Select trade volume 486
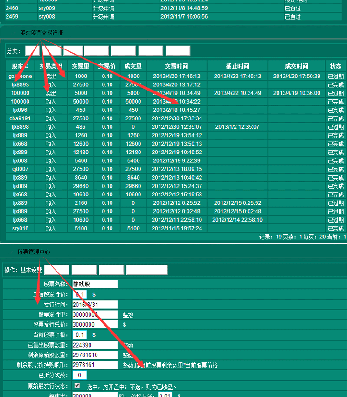Screen dimensions: 347x397 click(x=81, y=127)
